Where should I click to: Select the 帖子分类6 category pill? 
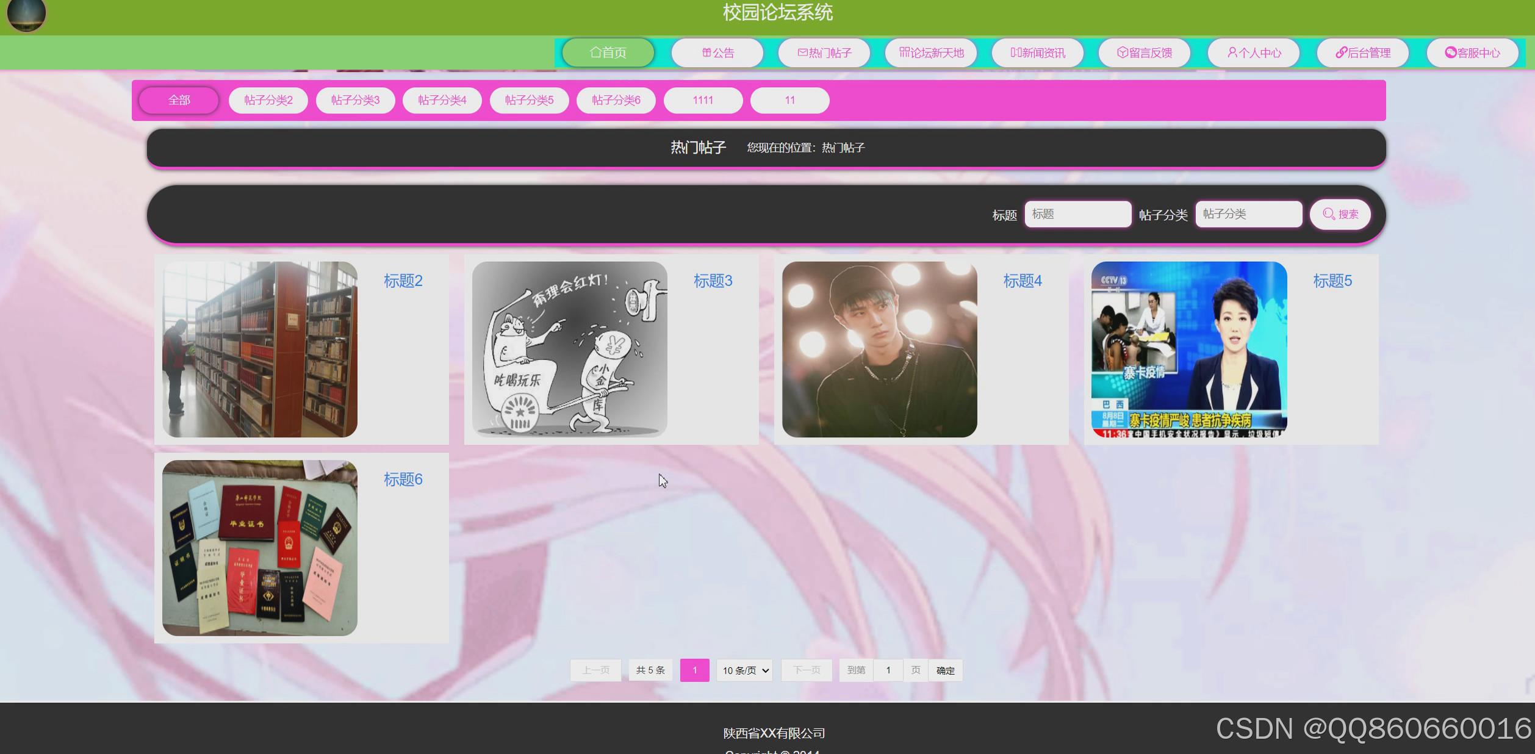616,100
